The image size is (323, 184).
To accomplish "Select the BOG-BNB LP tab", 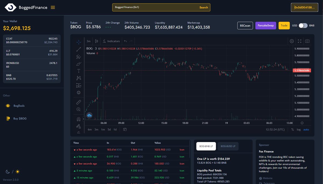I will pos(206,146).
